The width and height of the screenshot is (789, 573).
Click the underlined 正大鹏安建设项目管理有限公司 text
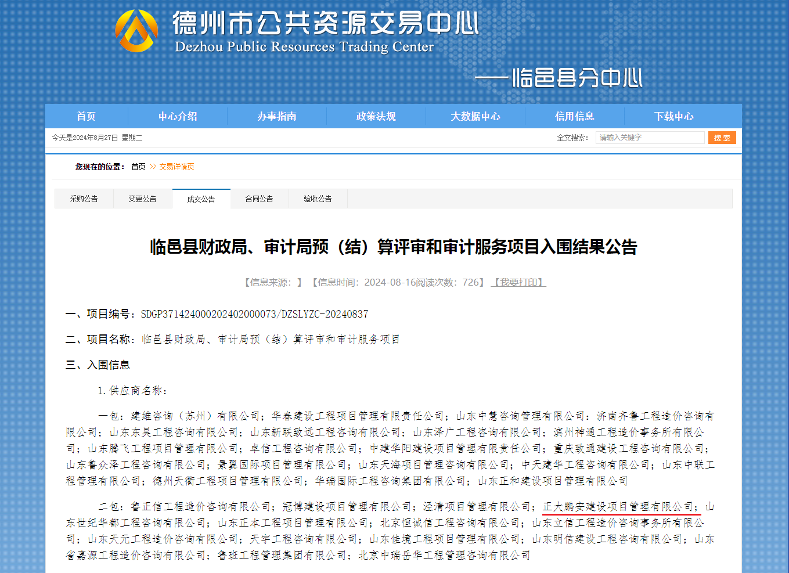coord(618,507)
